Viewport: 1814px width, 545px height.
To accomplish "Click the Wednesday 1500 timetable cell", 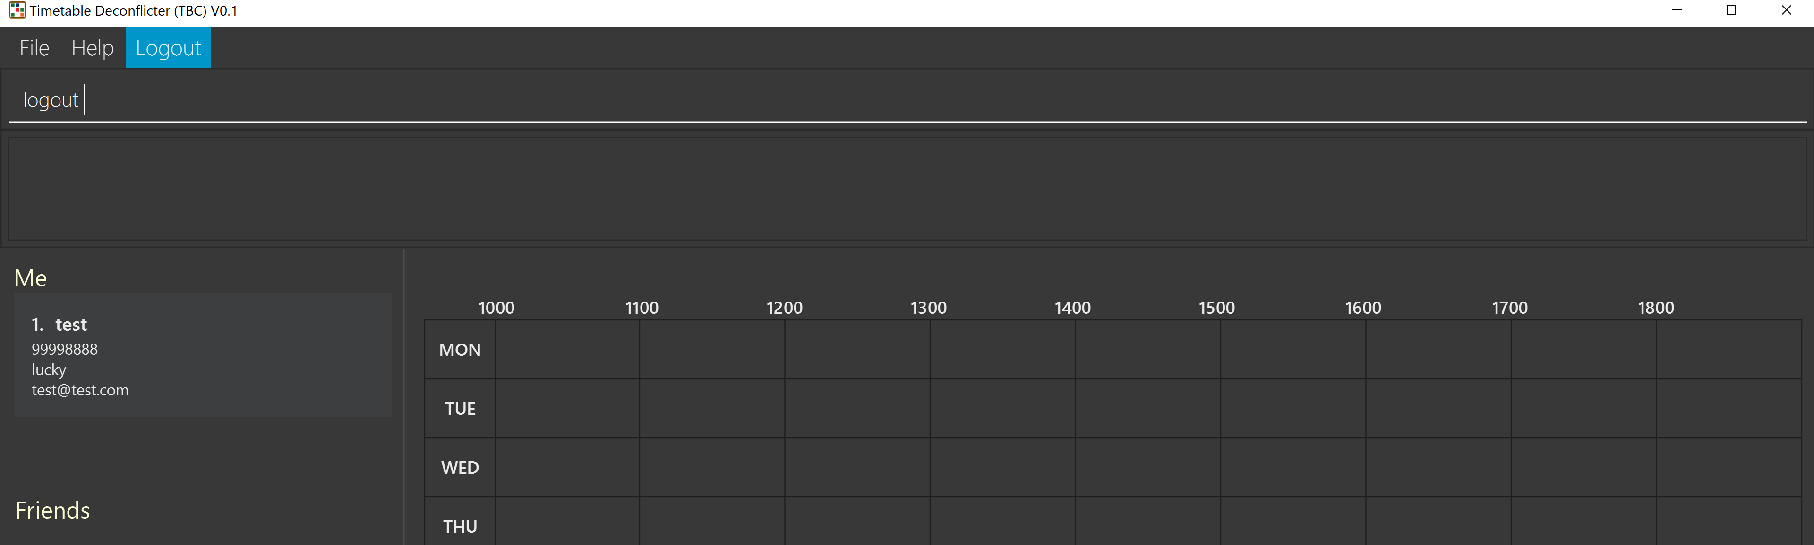I will pos(1293,468).
